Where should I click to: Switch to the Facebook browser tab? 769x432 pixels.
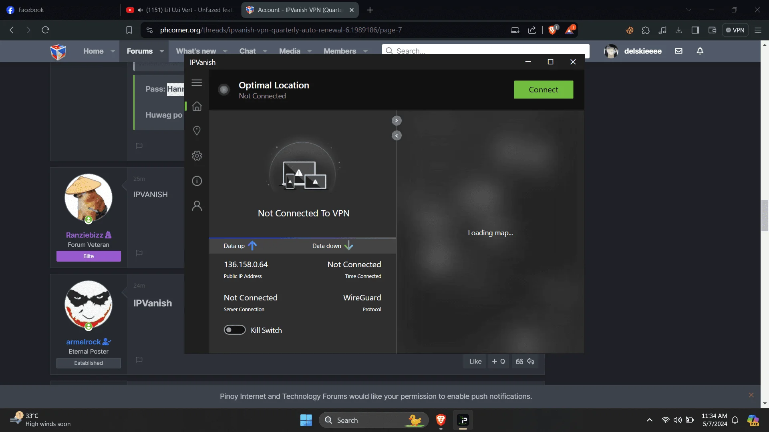pyautogui.click(x=60, y=10)
